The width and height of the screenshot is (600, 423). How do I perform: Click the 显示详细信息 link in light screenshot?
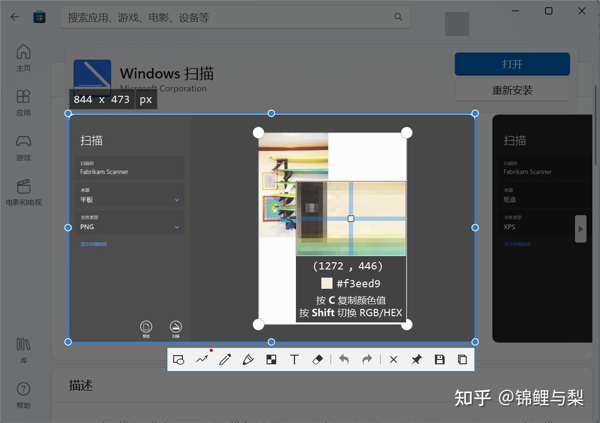[94, 244]
